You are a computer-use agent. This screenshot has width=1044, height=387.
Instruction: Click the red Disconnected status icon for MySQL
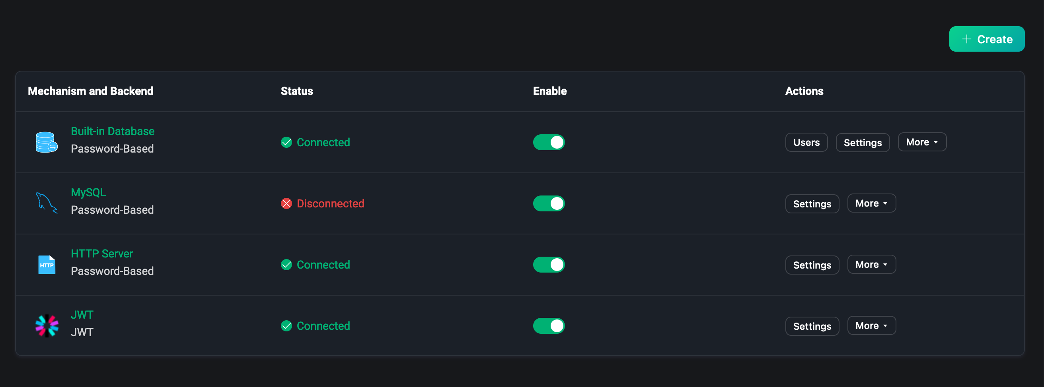286,203
